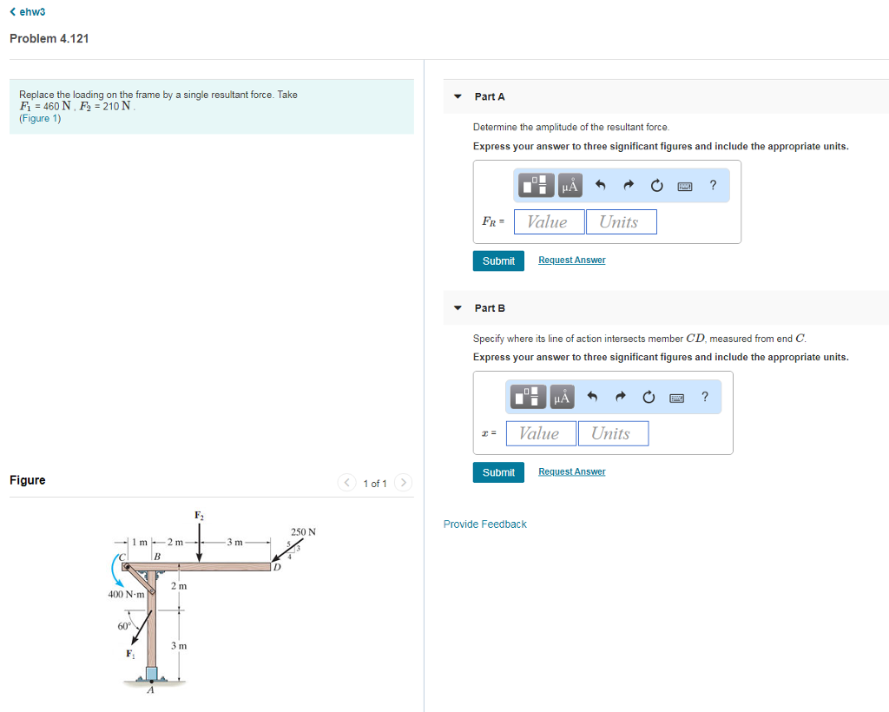Image resolution: width=889 pixels, height=712 pixels.
Task: Go back using the ehw3 breadcrumb link
Action: (x=26, y=11)
